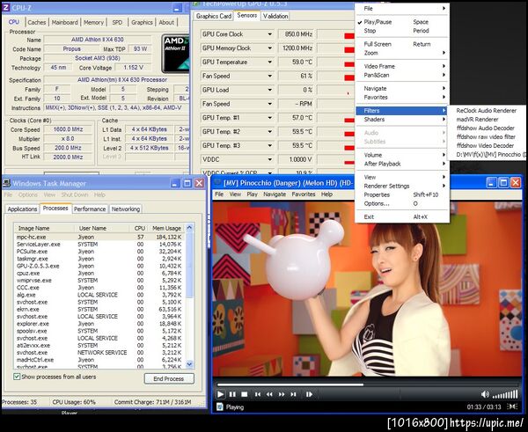This screenshot has width=528, height=432.
Task: Rewind video with decrease rate button
Action: (269, 394)
